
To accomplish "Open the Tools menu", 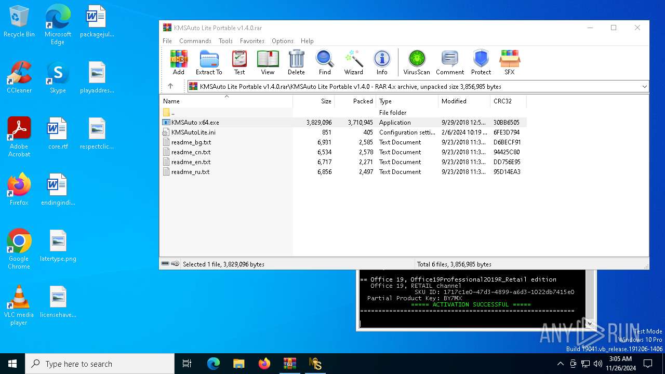I will 225,41.
